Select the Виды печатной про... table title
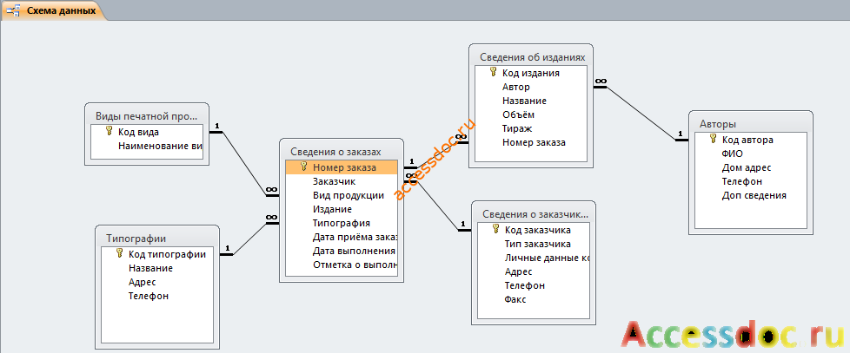The height and width of the screenshot is (353, 850). coord(146,116)
